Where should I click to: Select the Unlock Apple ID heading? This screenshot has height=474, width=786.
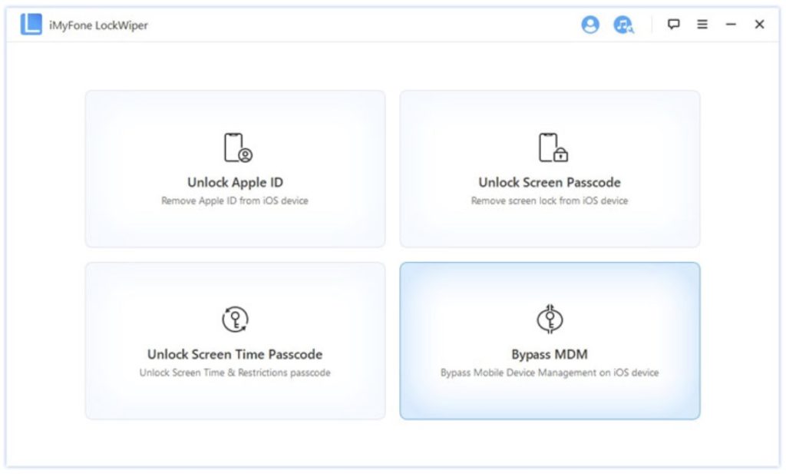pyautogui.click(x=235, y=183)
